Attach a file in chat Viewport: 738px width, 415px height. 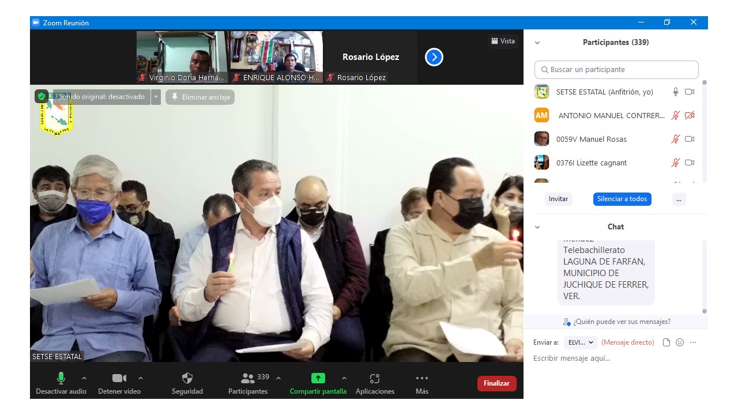tap(667, 342)
